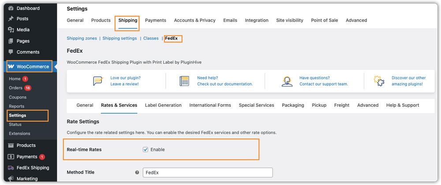Click the documentation book icon

184,81
